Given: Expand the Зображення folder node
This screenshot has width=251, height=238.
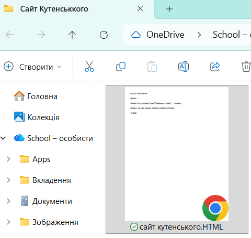Looking at the screenshot, I should coord(8,222).
